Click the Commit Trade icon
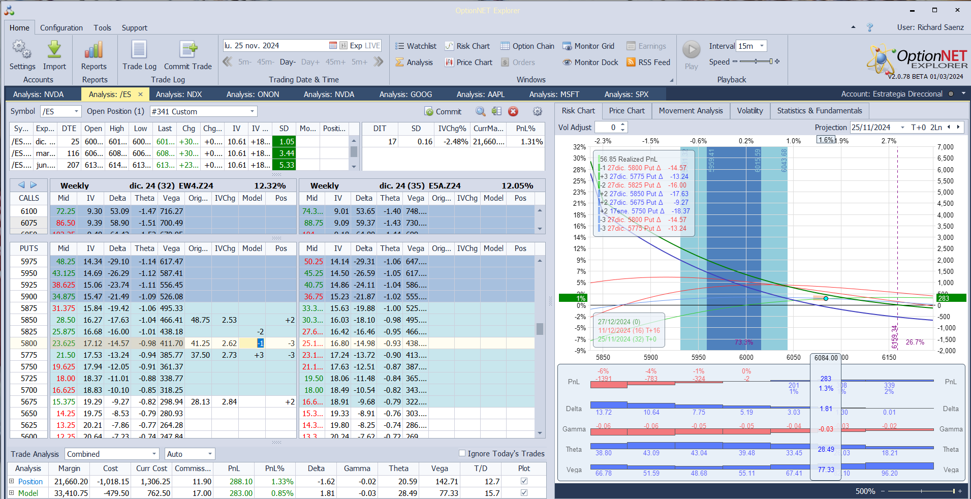 click(188, 50)
